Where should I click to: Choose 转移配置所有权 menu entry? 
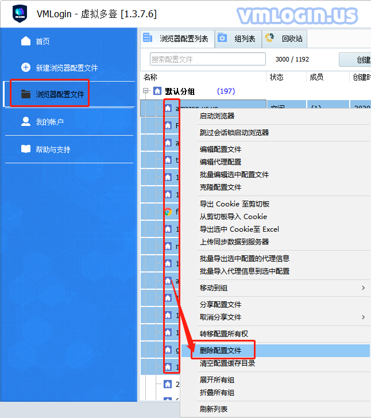224,333
